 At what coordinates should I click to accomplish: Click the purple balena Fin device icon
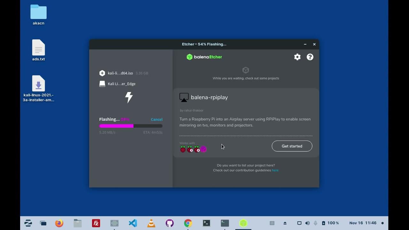click(204, 149)
